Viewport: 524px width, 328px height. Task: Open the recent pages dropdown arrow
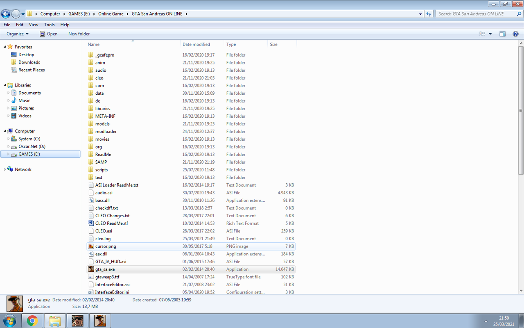click(23, 14)
